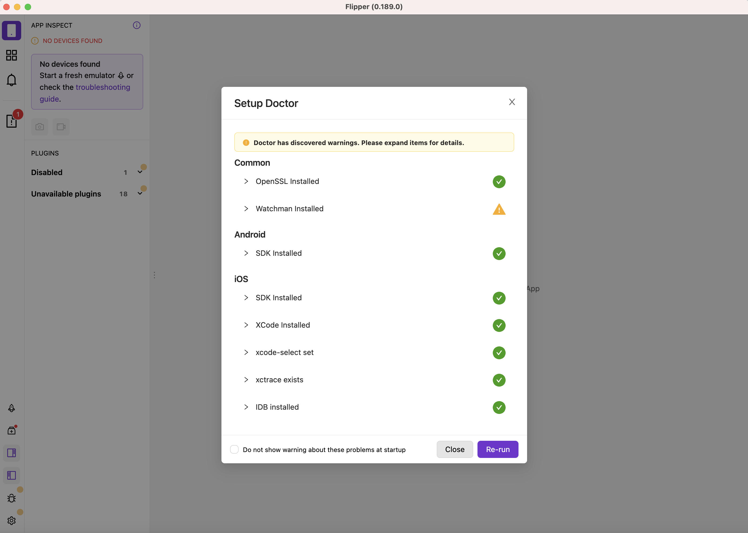Open Flipper settings via the gear icon
The image size is (748, 533).
click(12, 520)
